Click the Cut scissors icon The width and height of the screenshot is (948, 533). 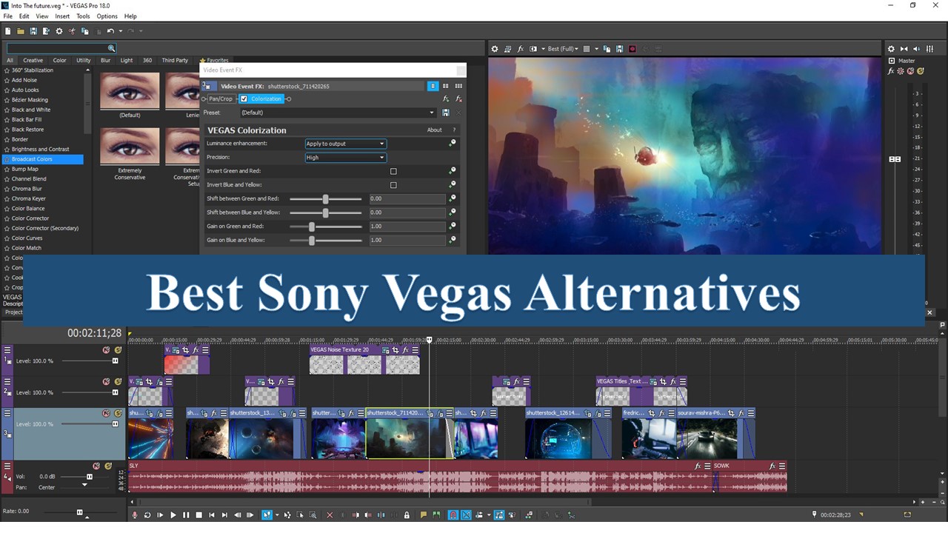pyautogui.click(x=72, y=31)
